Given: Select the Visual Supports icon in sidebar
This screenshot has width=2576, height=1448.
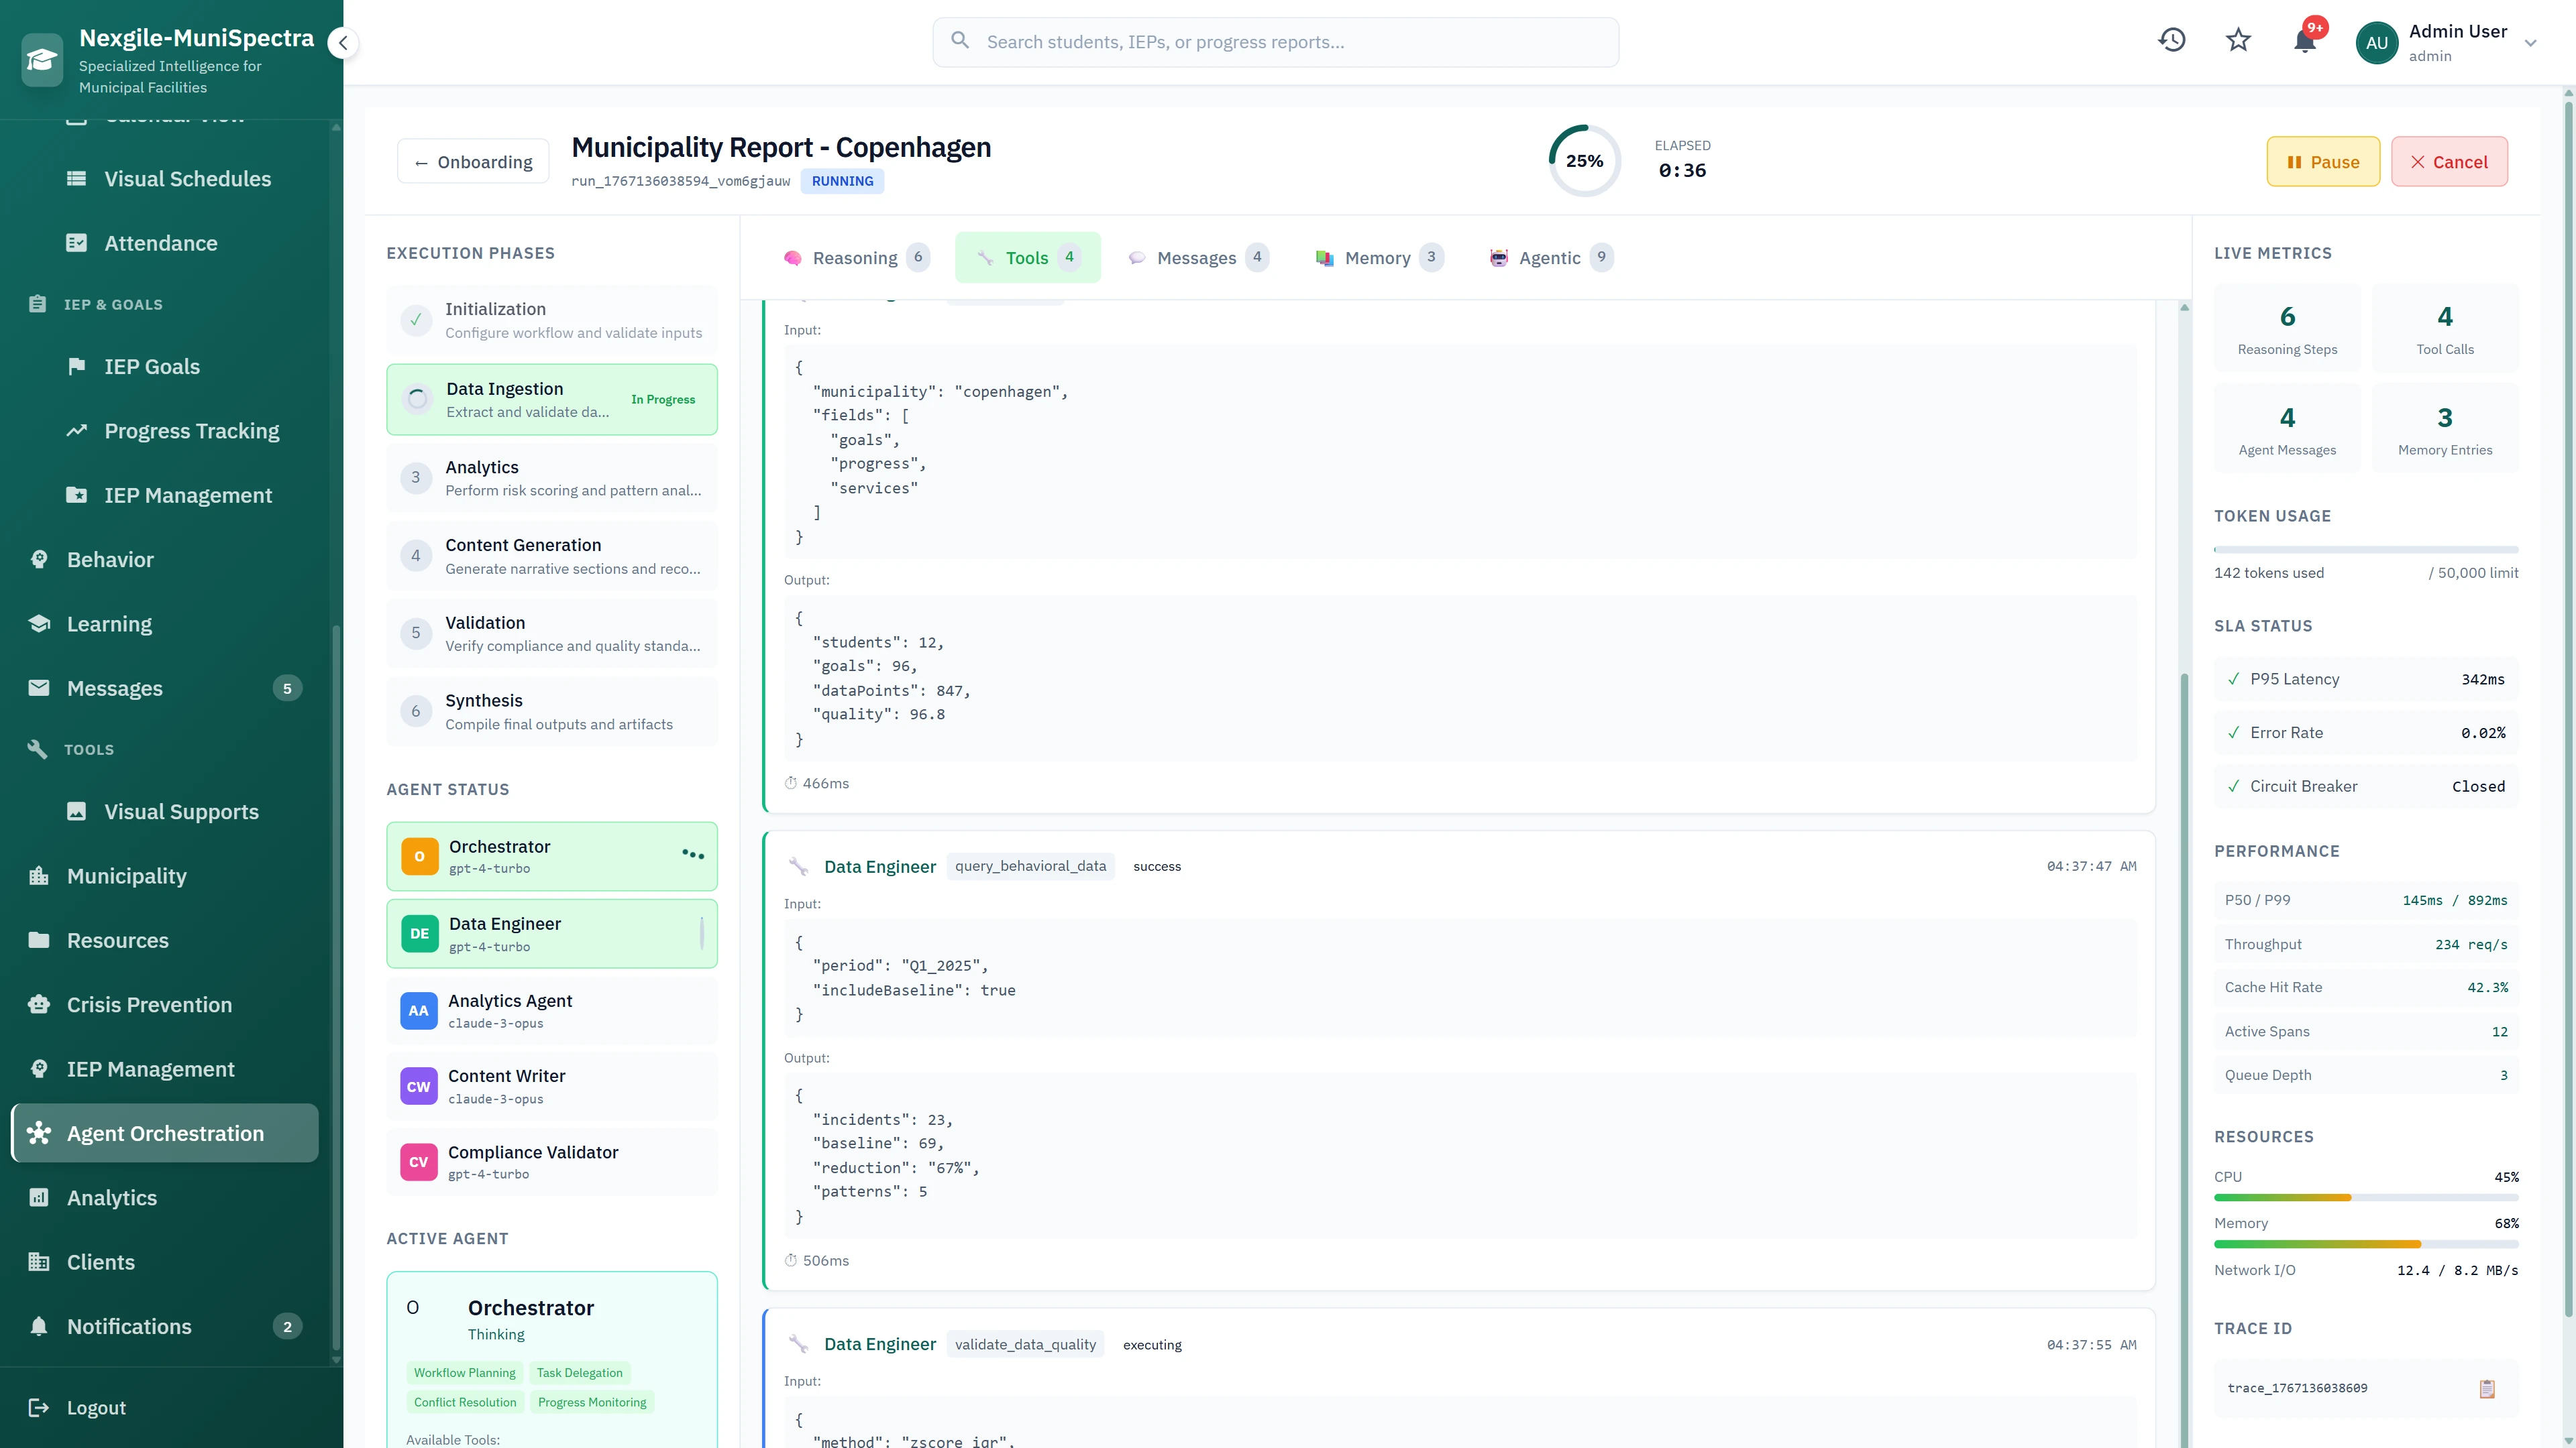Looking at the screenshot, I should [76, 811].
